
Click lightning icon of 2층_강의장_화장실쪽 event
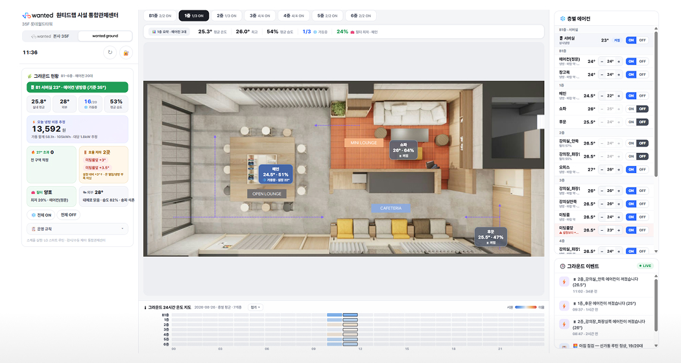(x=564, y=324)
